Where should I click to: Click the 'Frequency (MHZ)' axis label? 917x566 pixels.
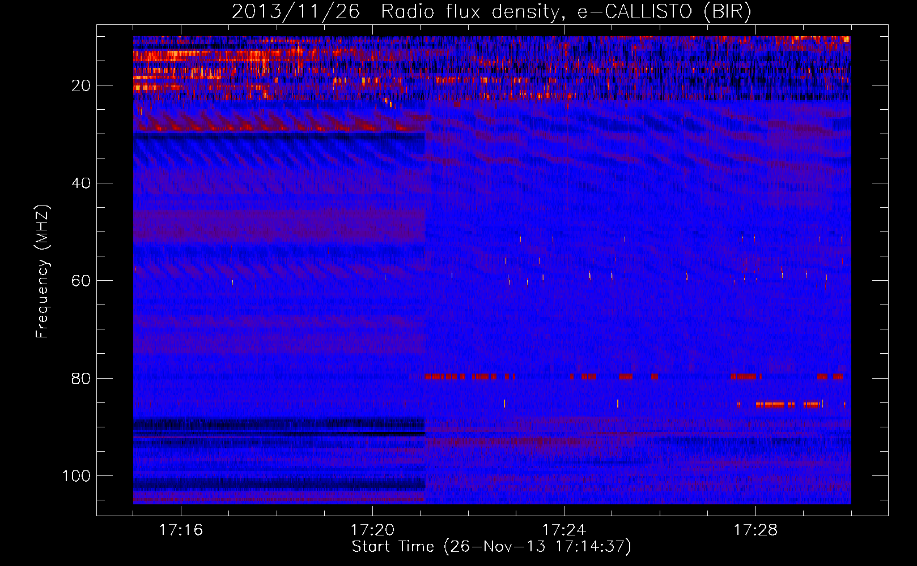43,272
